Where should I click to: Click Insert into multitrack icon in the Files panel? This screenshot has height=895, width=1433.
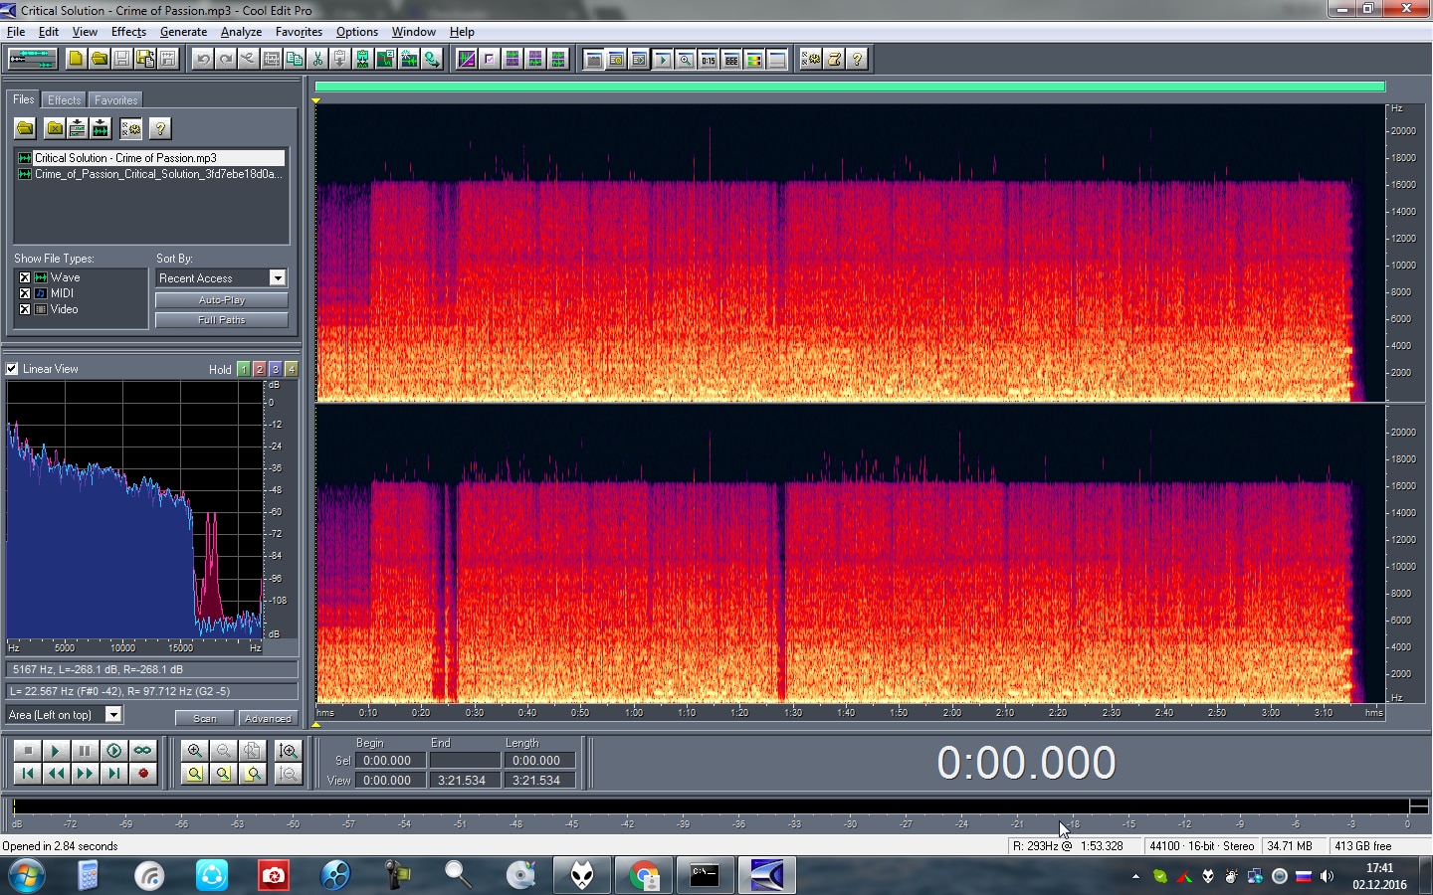[78, 128]
